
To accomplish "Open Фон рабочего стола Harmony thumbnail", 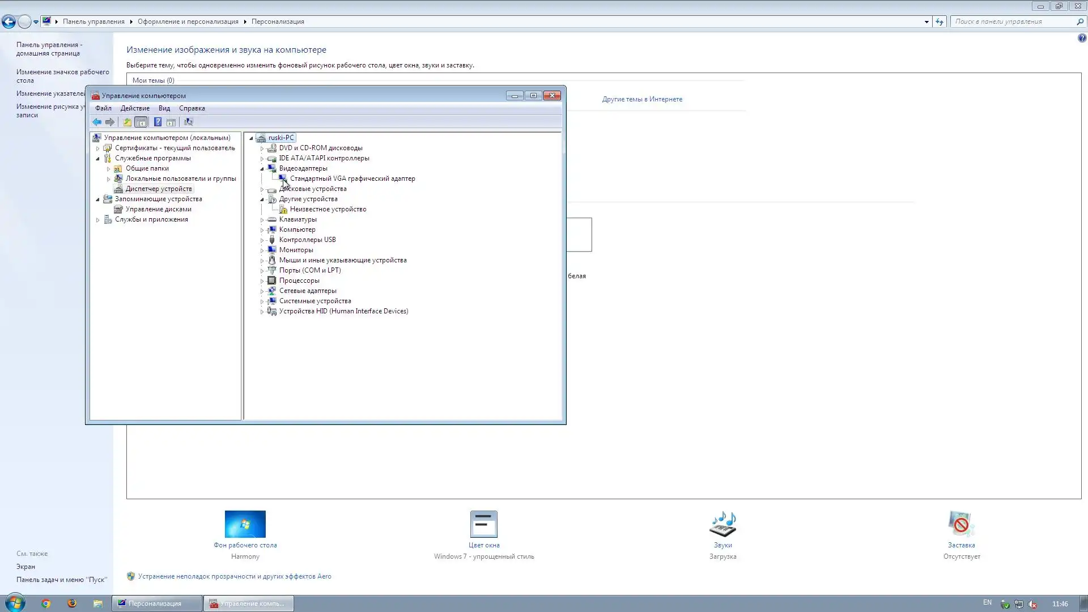I will (x=245, y=524).
